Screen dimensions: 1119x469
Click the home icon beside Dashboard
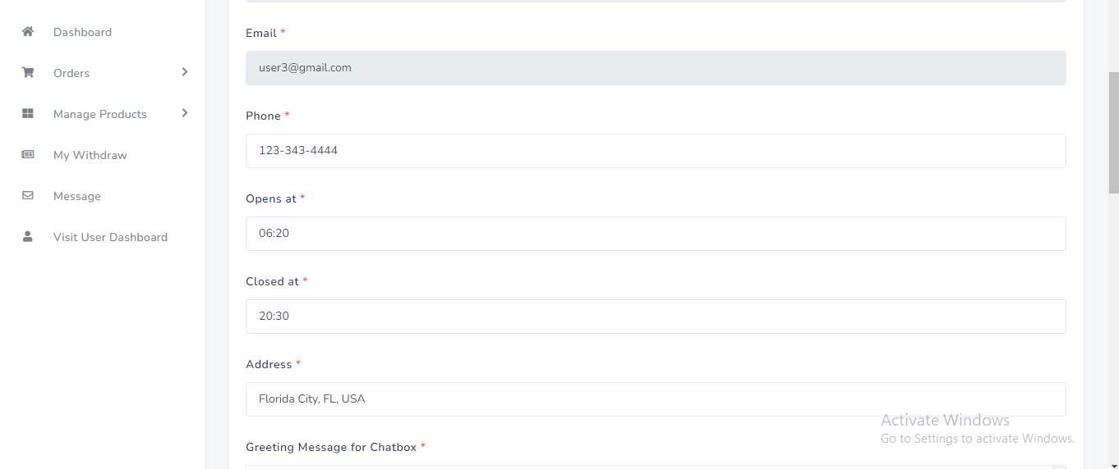coord(28,32)
